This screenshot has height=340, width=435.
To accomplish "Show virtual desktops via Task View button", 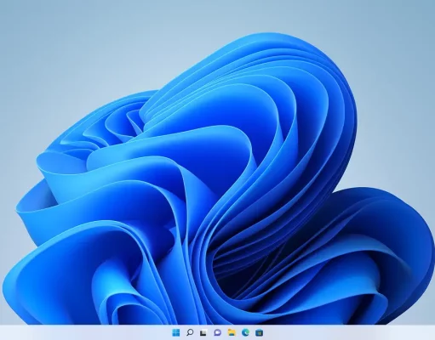I will (x=203, y=332).
